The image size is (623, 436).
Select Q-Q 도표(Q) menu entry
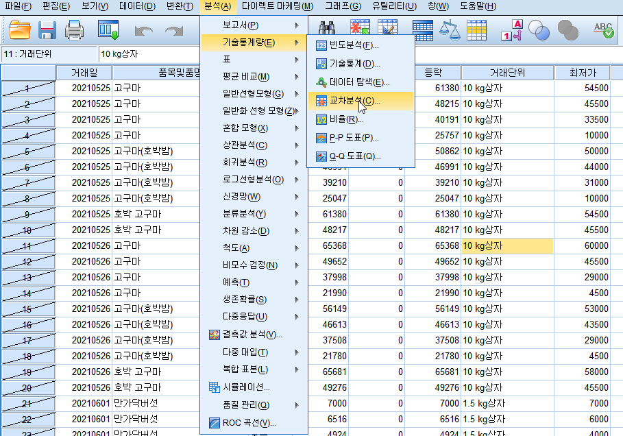361,156
